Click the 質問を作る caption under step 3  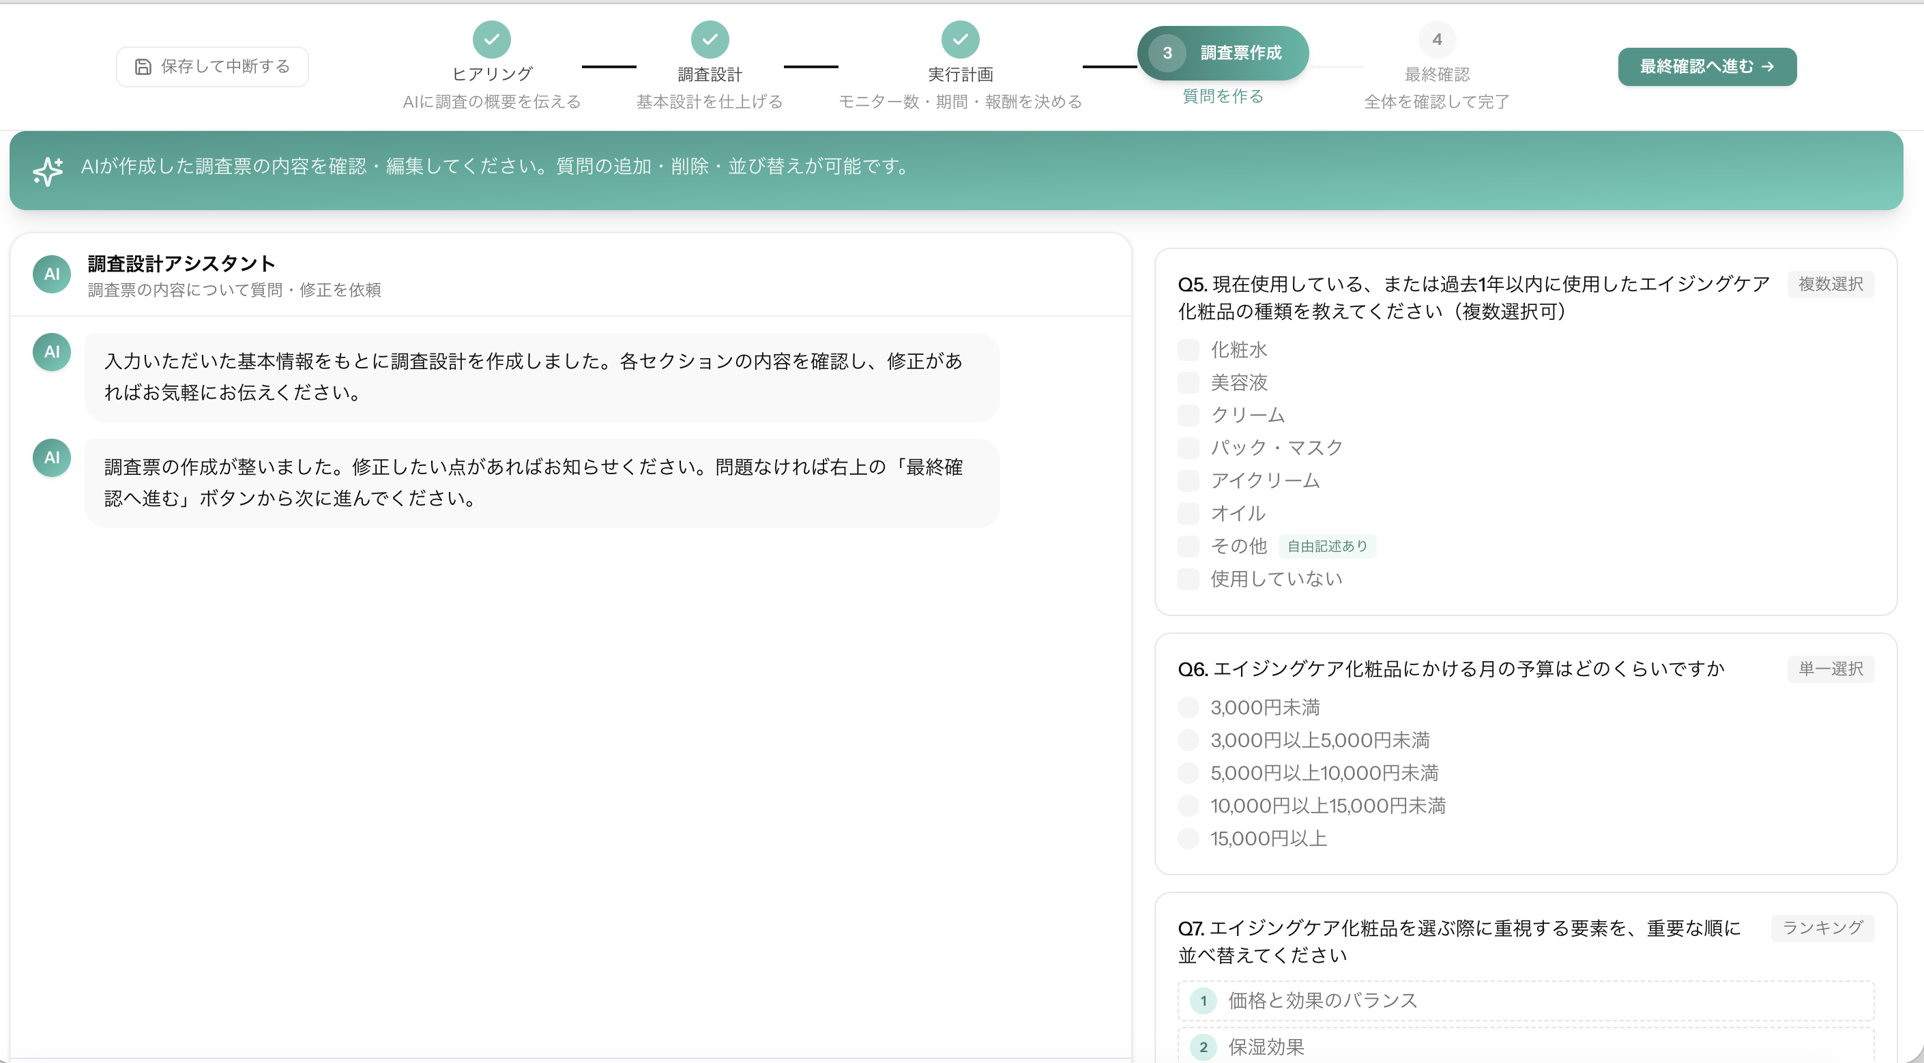tap(1223, 96)
